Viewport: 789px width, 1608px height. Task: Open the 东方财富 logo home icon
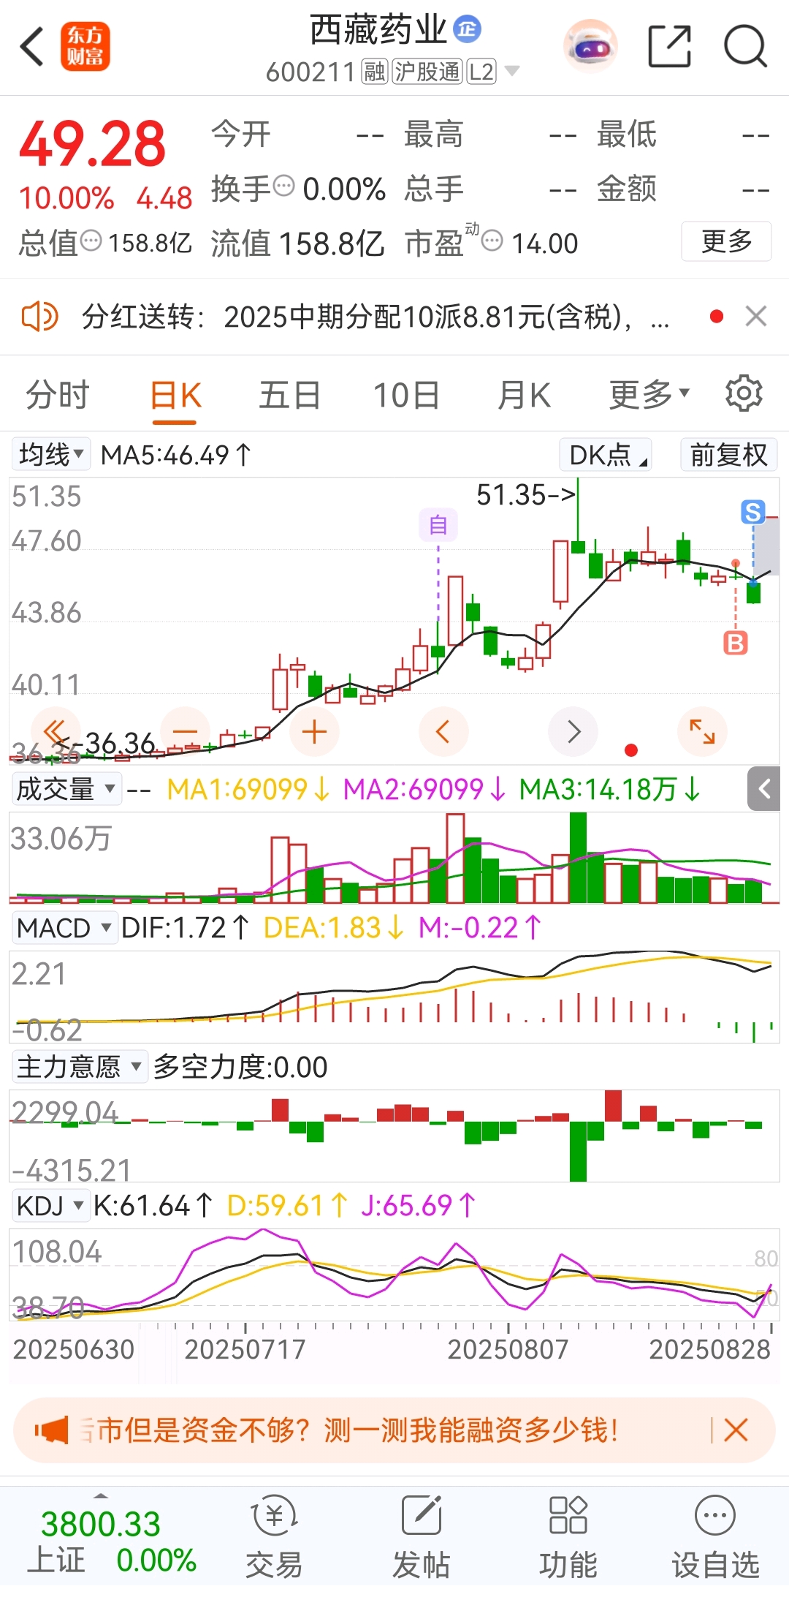click(x=85, y=47)
